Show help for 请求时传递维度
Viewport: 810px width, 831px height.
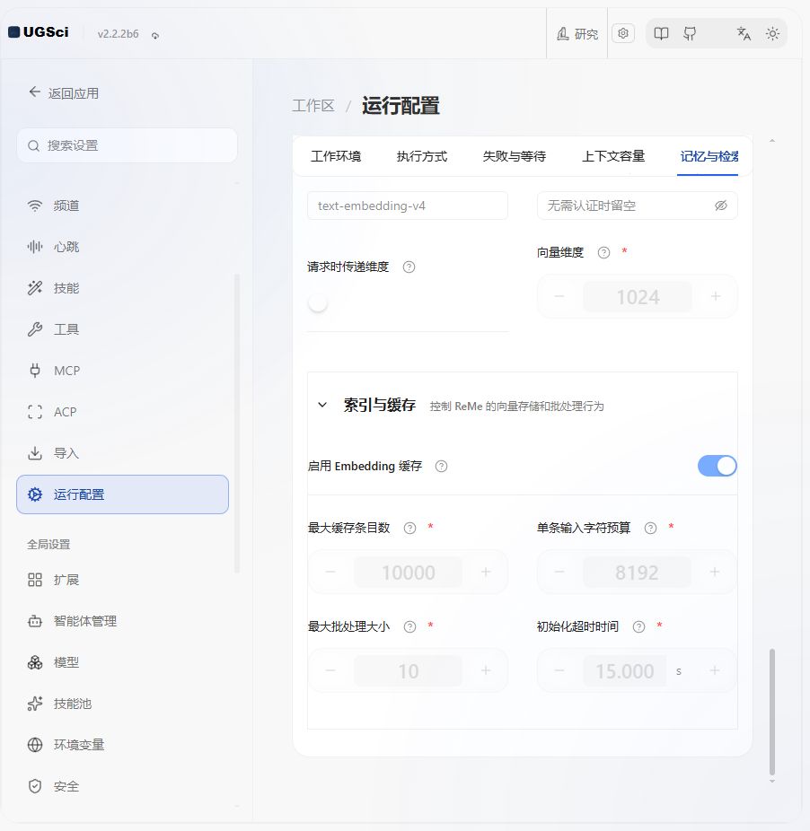point(409,267)
